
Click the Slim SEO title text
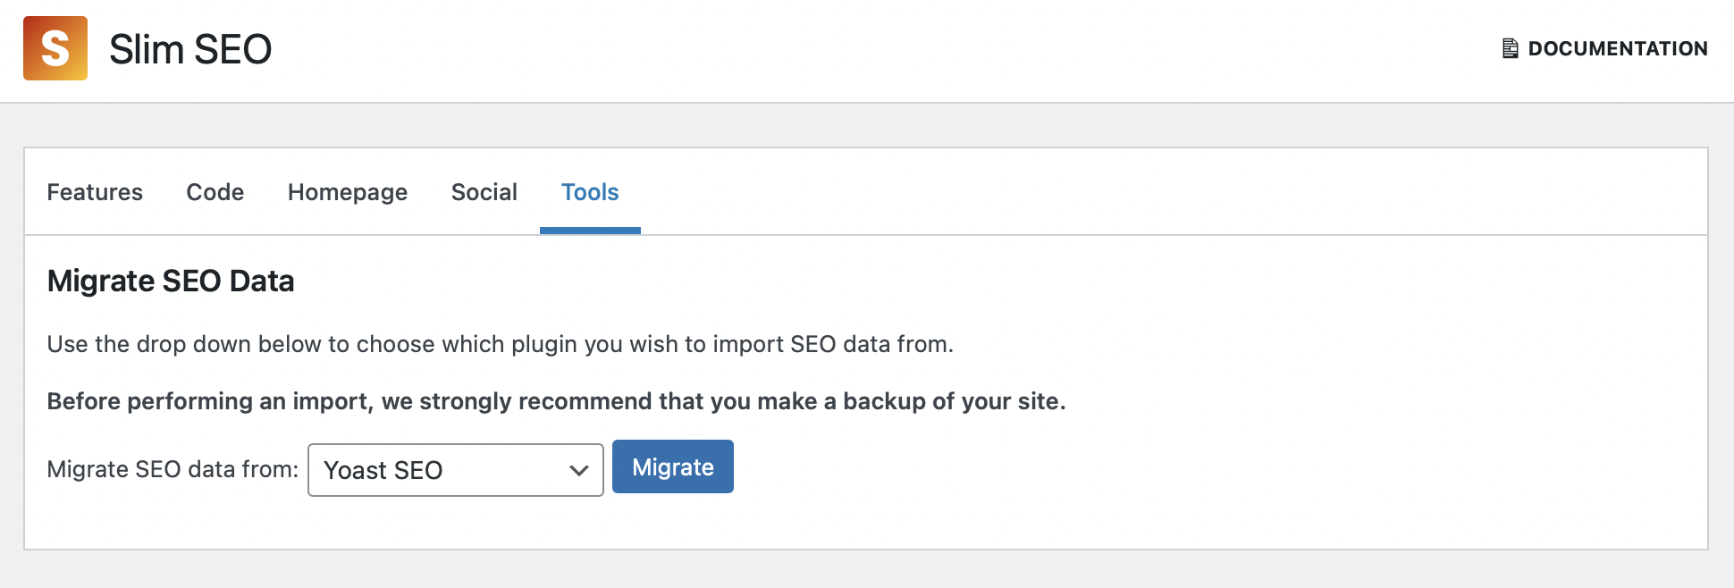pos(190,49)
